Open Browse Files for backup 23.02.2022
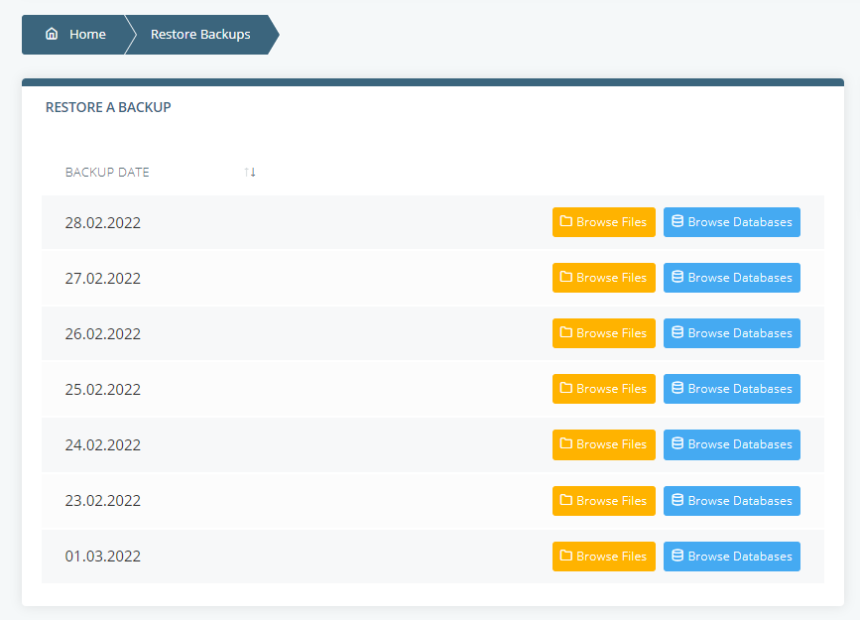Viewport: 860px width, 620px height. coord(604,500)
